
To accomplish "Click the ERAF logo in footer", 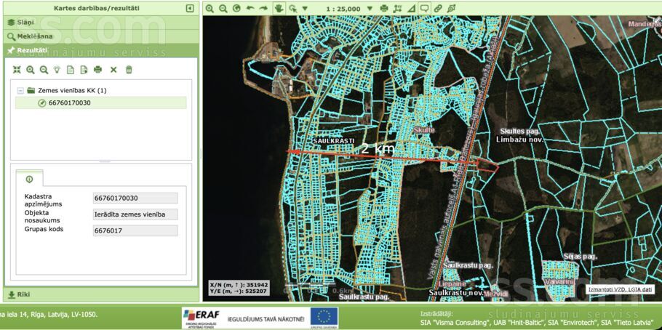I will pos(201,318).
